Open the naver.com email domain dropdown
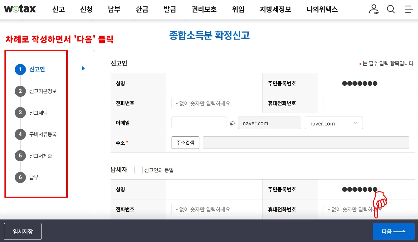Image resolution: width=418 pixels, height=242 pixels. point(334,123)
